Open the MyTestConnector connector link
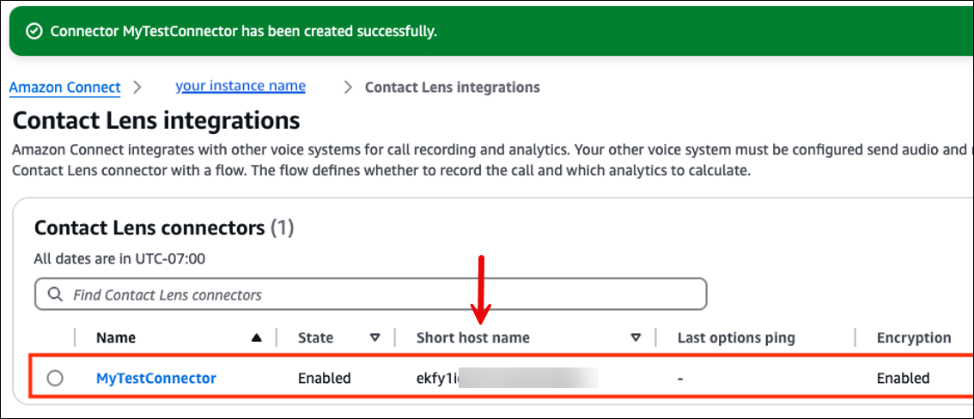 click(155, 378)
